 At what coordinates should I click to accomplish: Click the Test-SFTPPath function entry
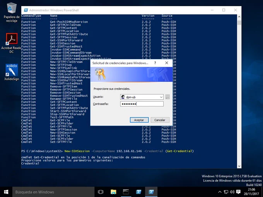[61, 117]
